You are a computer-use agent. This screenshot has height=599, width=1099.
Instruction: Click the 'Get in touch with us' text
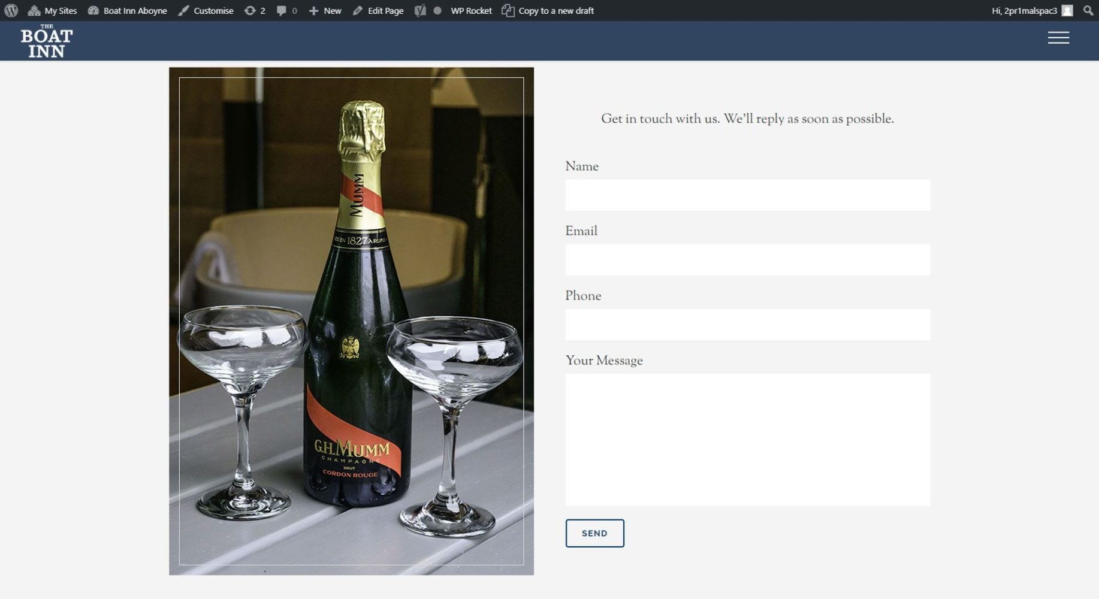pos(747,119)
